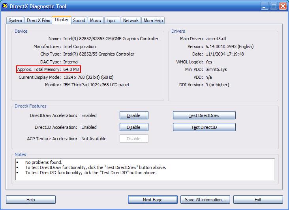Disable DirectDraw Acceleration
Image resolution: width=289 pixels, height=210 pixels.
(134, 115)
